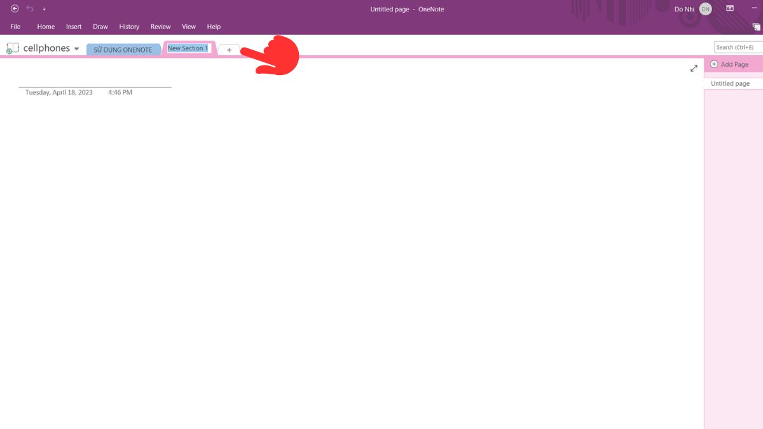Click the notebook icon beside cellphones
This screenshot has height=429, width=763.
pyautogui.click(x=13, y=48)
